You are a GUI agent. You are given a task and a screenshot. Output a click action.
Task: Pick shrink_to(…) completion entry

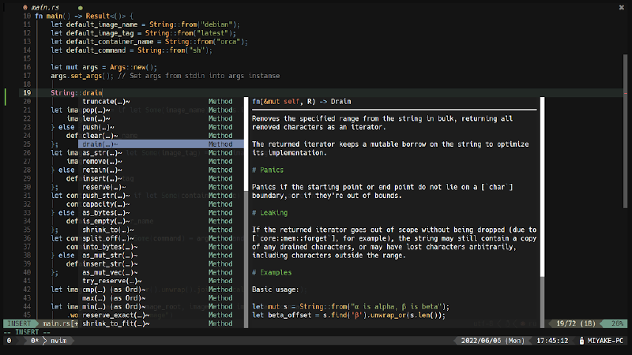coord(161,230)
